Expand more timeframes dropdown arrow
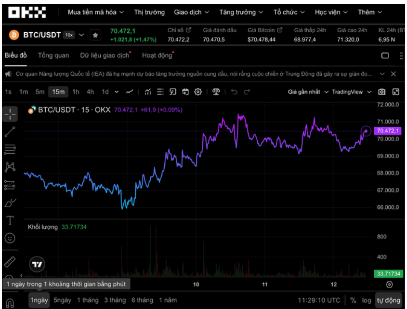The image size is (407, 309). (117, 92)
